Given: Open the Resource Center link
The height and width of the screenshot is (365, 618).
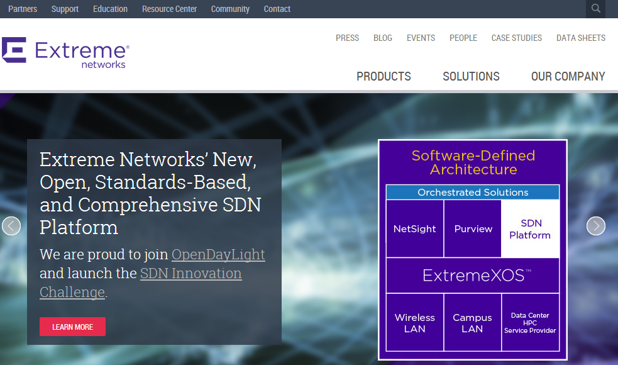Looking at the screenshot, I should 170,9.
